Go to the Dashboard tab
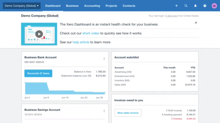The height and width of the screenshot is (123, 220). 53,6
